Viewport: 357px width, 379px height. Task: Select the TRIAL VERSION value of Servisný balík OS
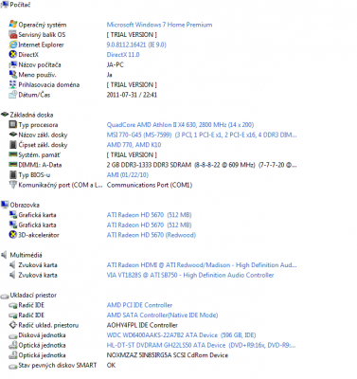pyautogui.click(x=132, y=35)
